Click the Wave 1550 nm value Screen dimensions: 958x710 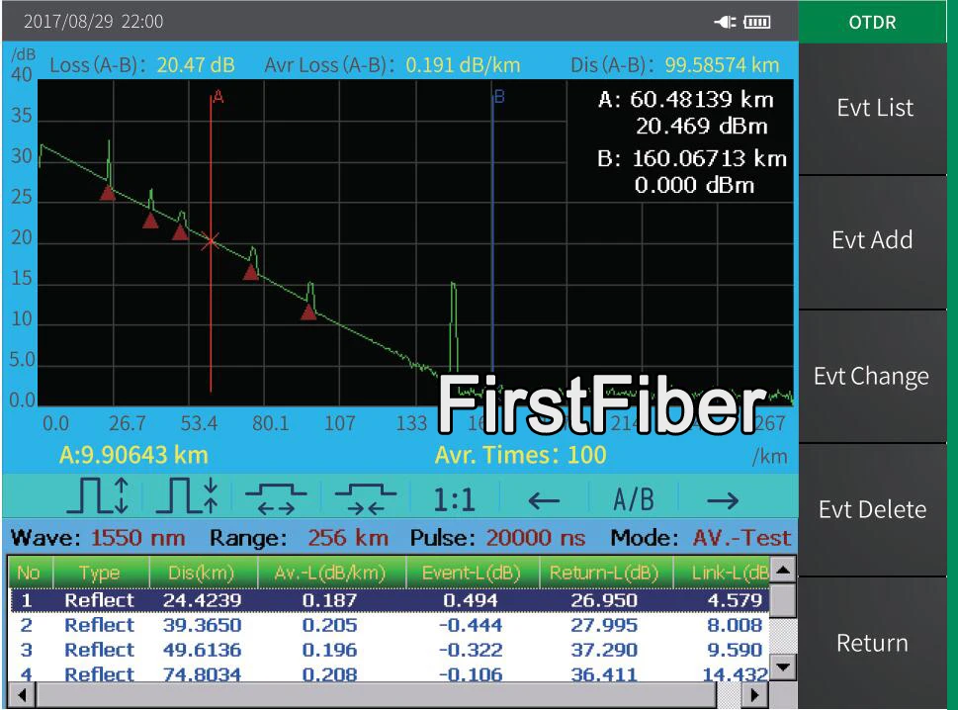pyautogui.click(x=138, y=538)
